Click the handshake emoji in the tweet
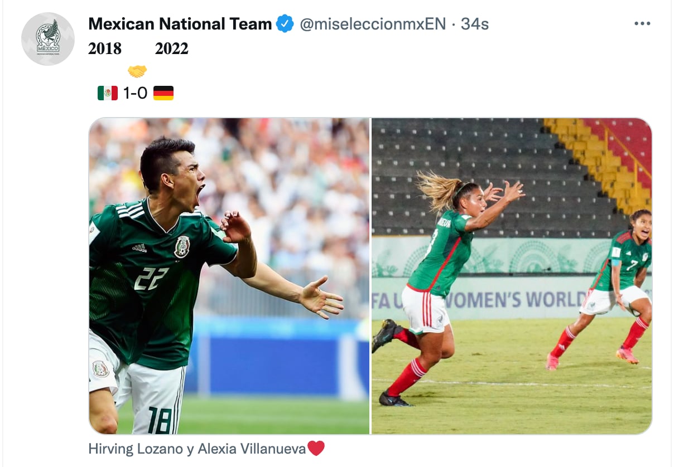The image size is (674, 467). pos(137,71)
